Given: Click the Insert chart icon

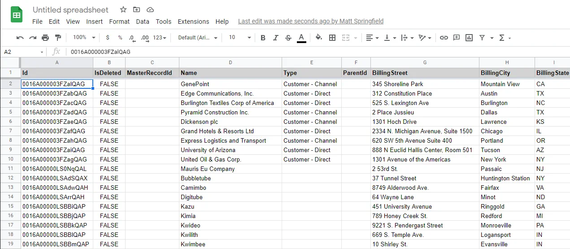Looking at the screenshot, I should tap(469, 38).
